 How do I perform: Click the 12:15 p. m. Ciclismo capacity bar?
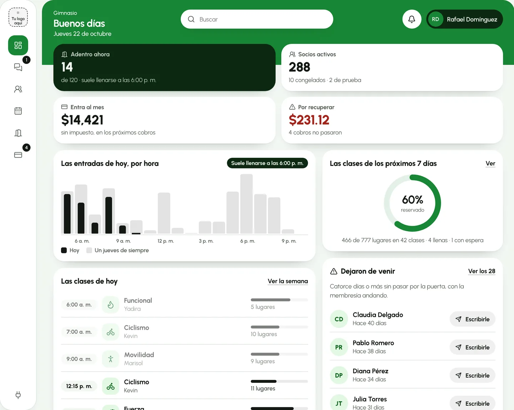pyautogui.click(x=279, y=381)
